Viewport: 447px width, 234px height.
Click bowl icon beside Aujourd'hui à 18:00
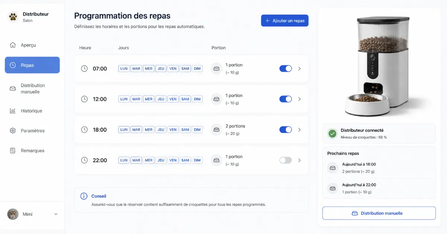tap(332, 168)
